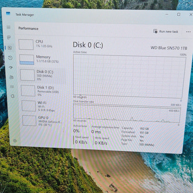Open the hamburger navigation menu
Image resolution: width=193 pixels, height=193 pixels.
[x=8, y=27]
